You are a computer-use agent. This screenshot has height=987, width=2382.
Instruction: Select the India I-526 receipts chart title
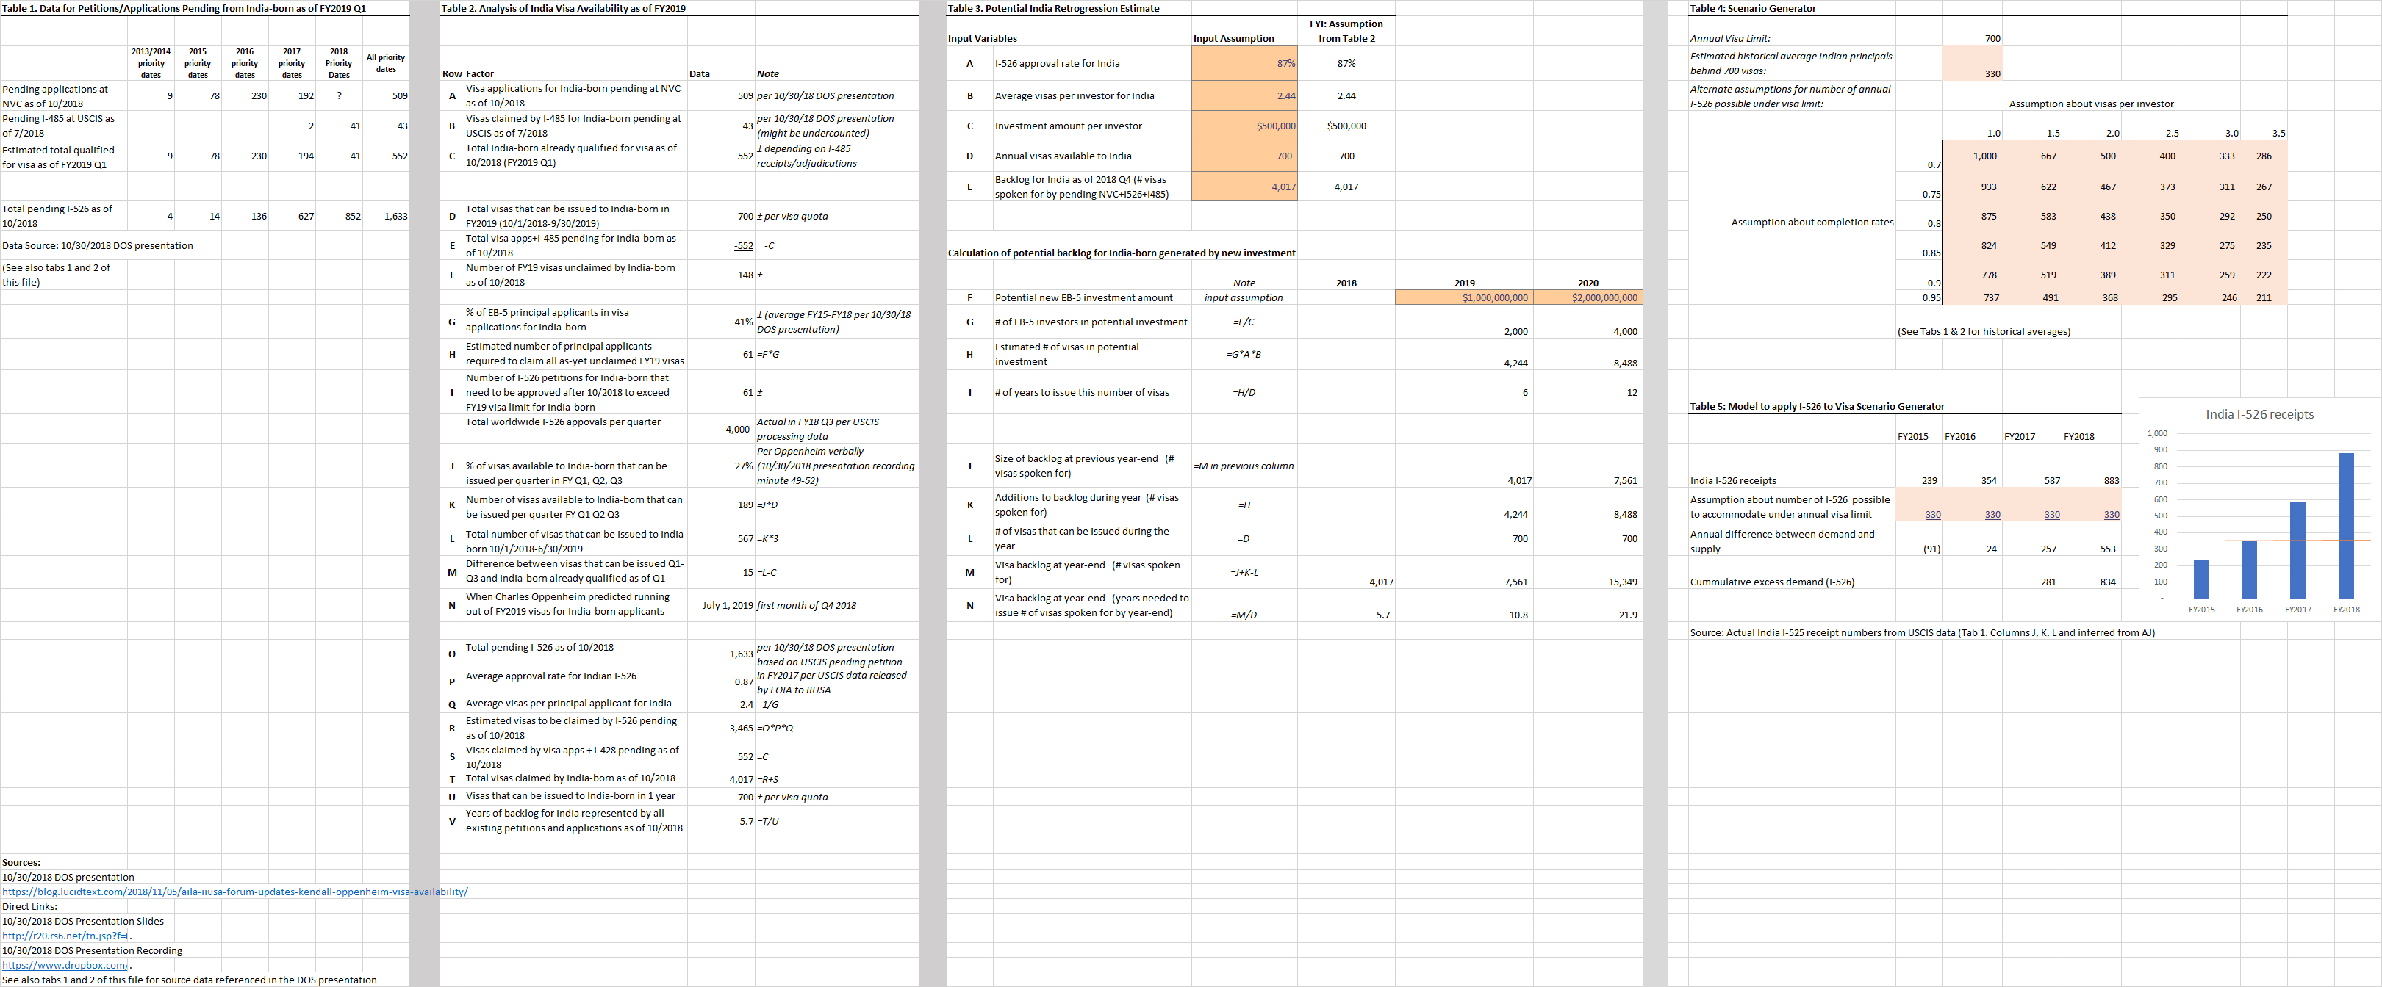click(x=2259, y=414)
